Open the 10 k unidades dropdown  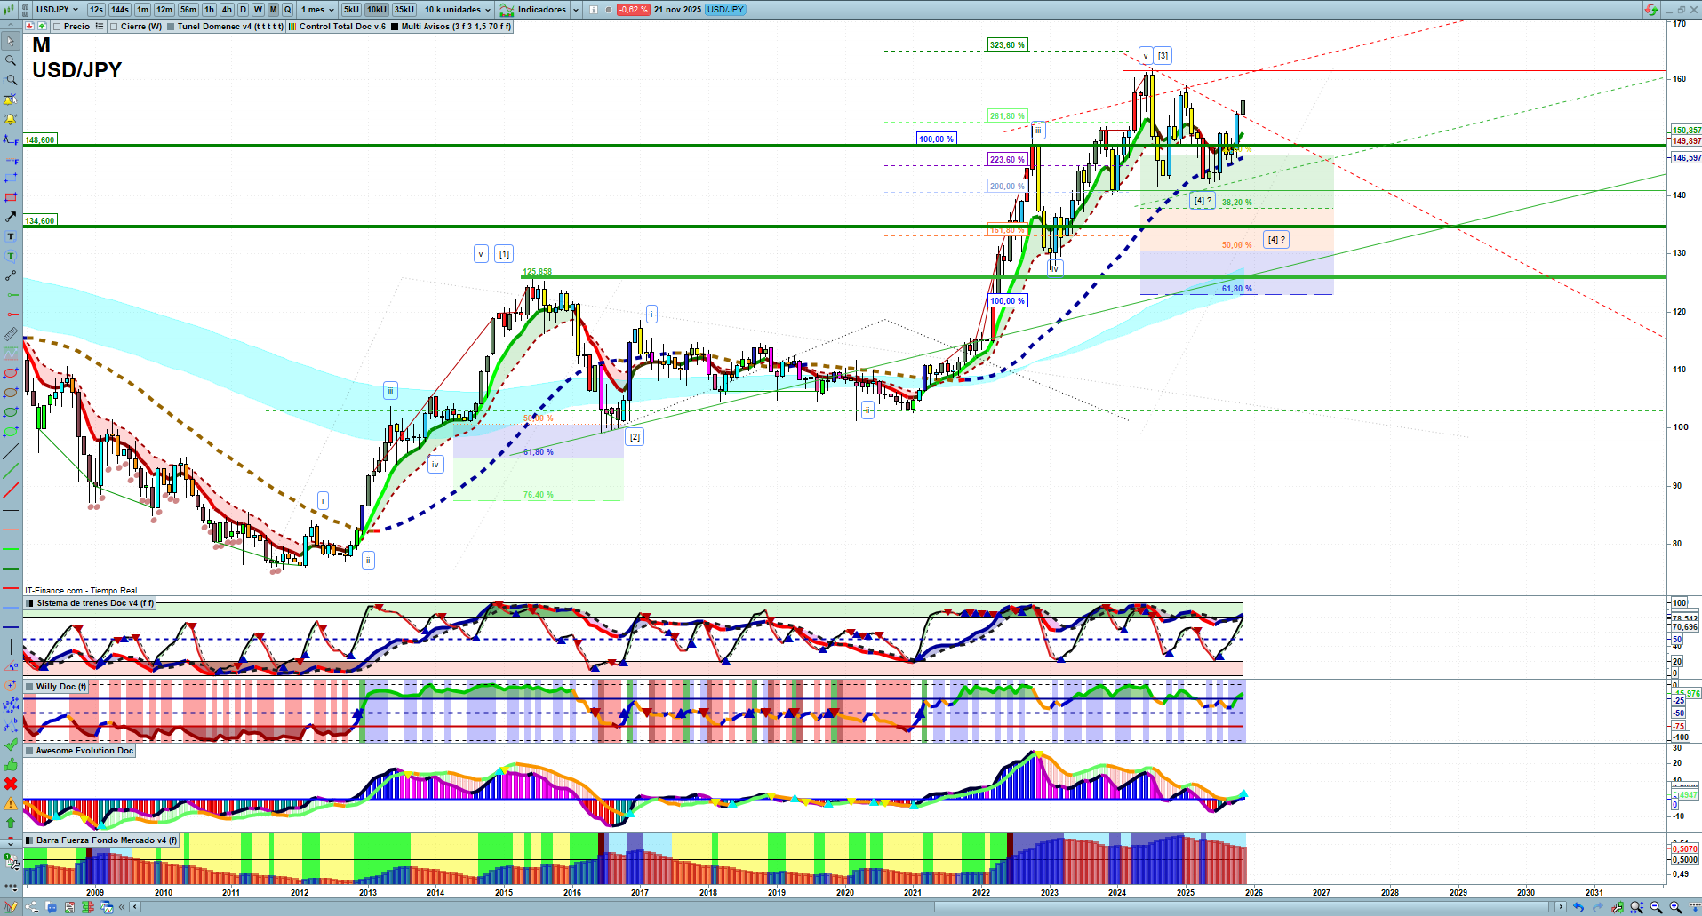point(457,10)
